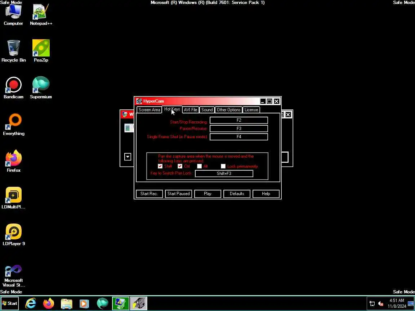
Task: Click the muted volume tray icon
Action: 380,303
